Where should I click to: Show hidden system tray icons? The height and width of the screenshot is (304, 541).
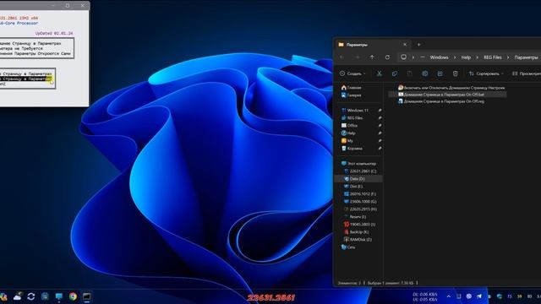pos(449,296)
